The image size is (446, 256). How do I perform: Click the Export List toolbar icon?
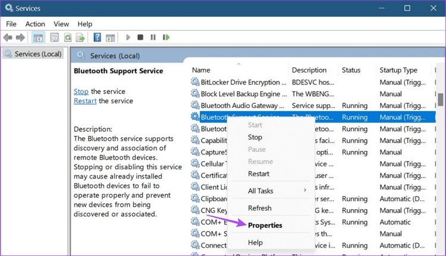point(80,37)
